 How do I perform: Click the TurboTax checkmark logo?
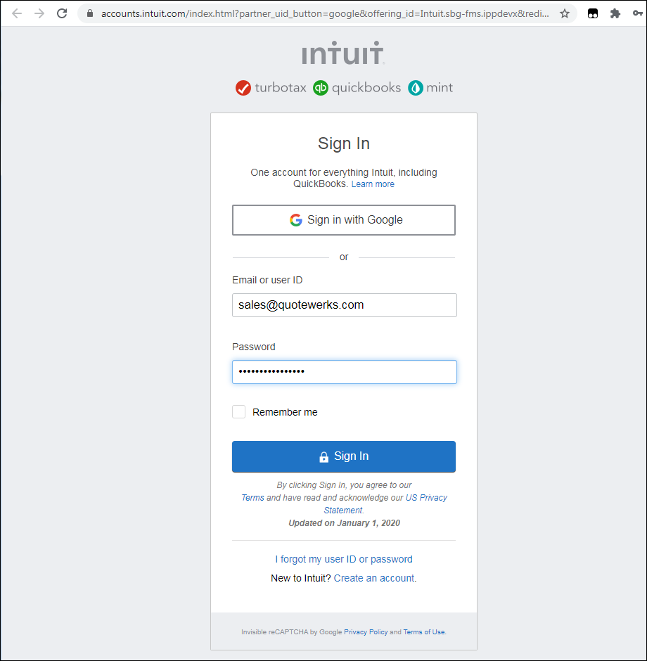(x=243, y=88)
